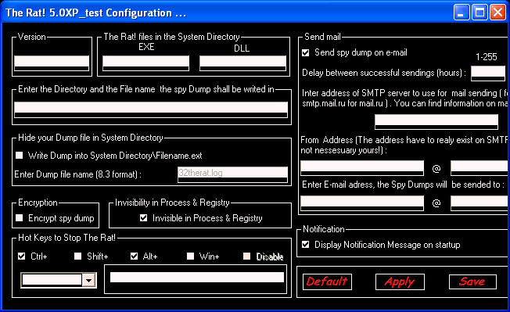Image resolution: width=510 pixels, height=312 pixels.
Task: Close The Rat! configuration window
Action: (x=498, y=13)
